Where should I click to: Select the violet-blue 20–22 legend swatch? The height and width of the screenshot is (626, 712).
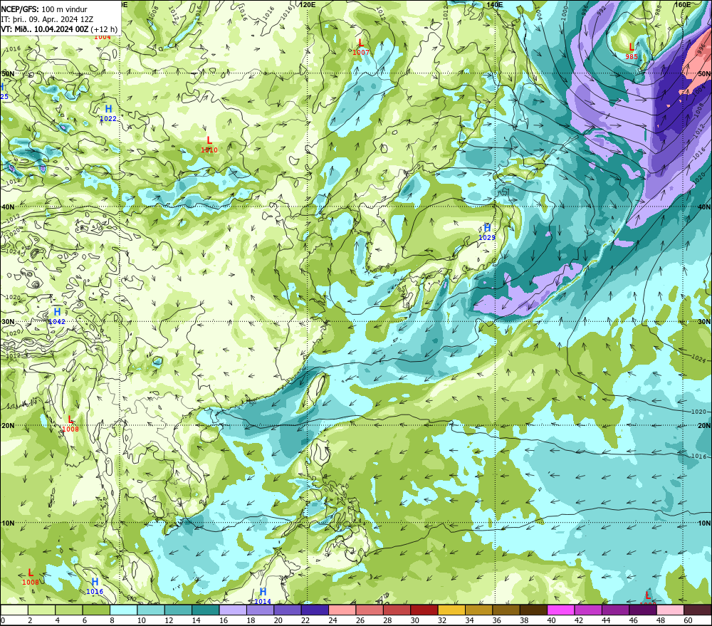(x=288, y=610)
